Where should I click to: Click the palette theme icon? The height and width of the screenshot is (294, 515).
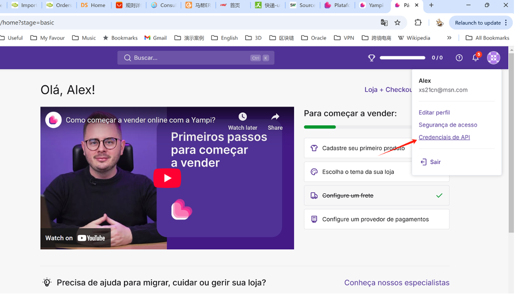click(314, 172)
